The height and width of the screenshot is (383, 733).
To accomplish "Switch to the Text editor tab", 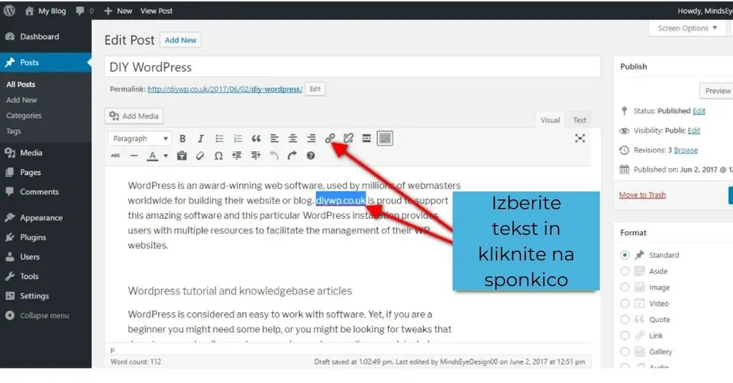I will point(580,120).
